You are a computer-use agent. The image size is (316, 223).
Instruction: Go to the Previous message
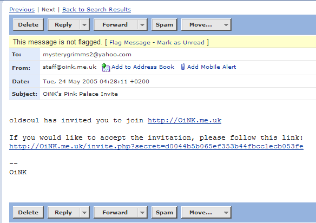coord(22,10)
